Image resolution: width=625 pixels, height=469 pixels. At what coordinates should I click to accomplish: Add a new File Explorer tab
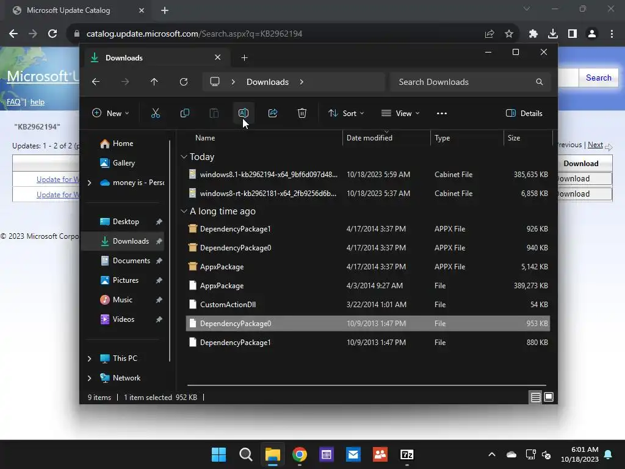coord(244,58)
